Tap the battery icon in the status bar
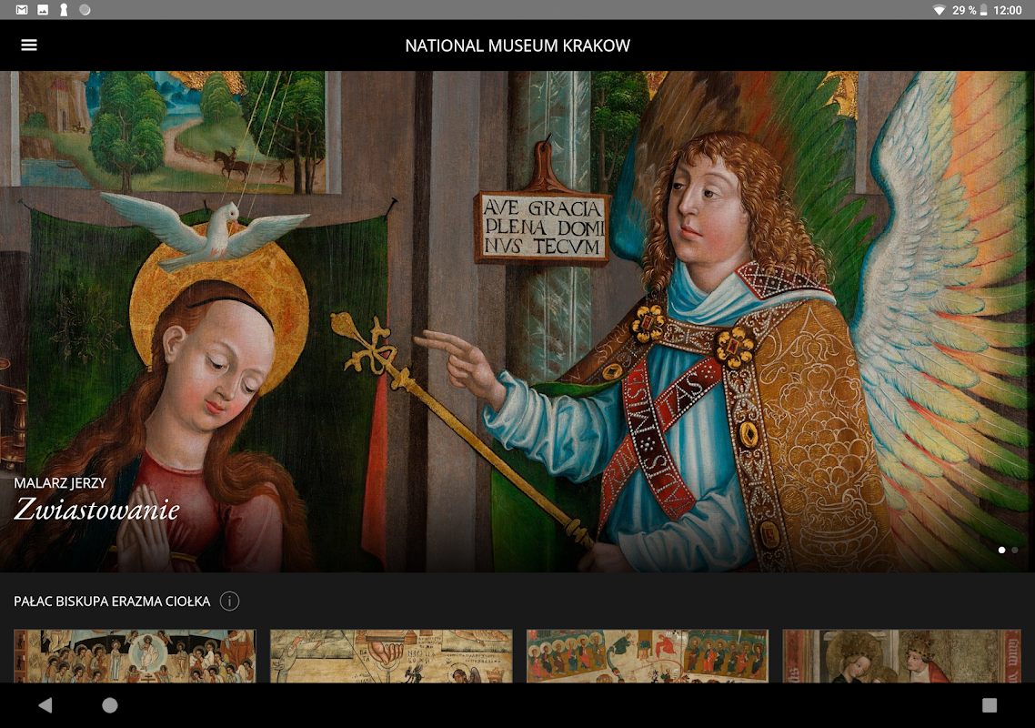The height and width of the screenshot is (728, 1035). 983,10
